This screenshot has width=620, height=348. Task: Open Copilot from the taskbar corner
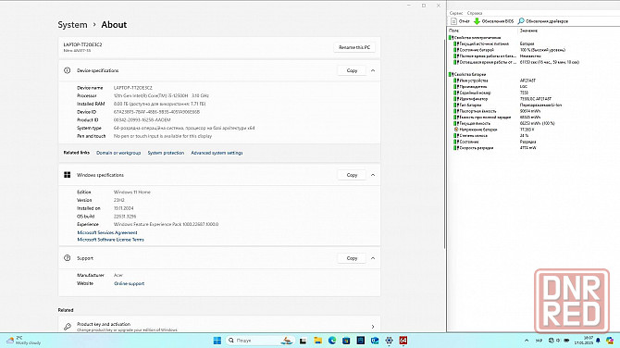click(610, 341)
